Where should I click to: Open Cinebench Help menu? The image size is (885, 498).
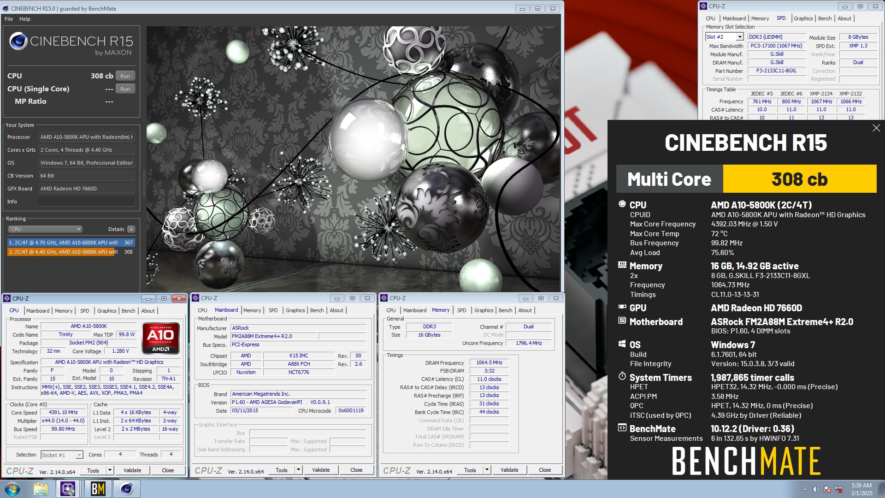(25, 19)
